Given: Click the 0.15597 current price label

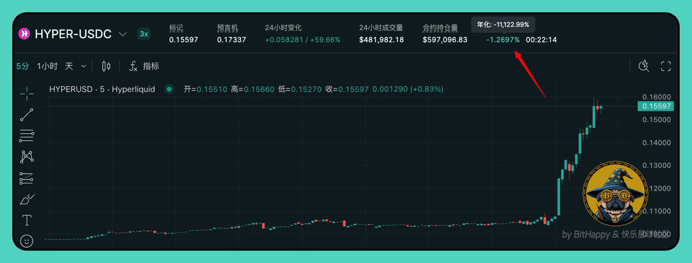Looking at the screenshot, I should pyautogui.click(x=654, y=106).
